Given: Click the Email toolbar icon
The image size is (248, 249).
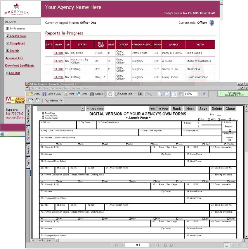Looking at the screenshot, I should [x=79, y=94].
